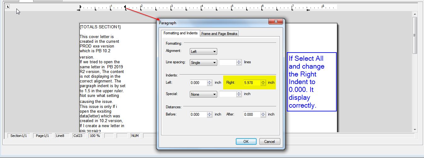
Task: Increase the Before distance with the spinner
Action: coord(210,113)
